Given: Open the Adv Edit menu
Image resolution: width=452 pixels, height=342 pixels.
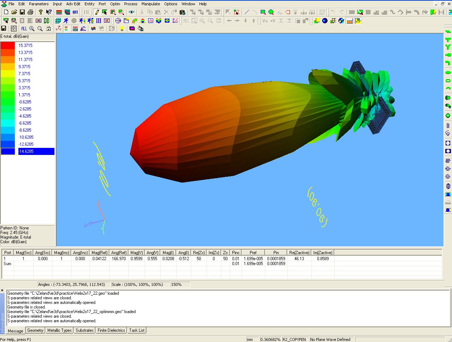Looking at the screenshot, I should coord(73,4).
